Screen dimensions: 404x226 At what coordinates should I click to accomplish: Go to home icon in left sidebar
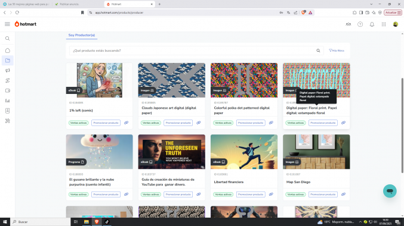pyautogui.click(x=8, y=51)
